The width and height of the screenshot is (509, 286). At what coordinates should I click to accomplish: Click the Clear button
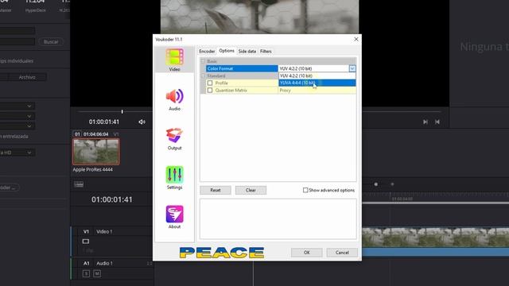click(x=251, y=190)
